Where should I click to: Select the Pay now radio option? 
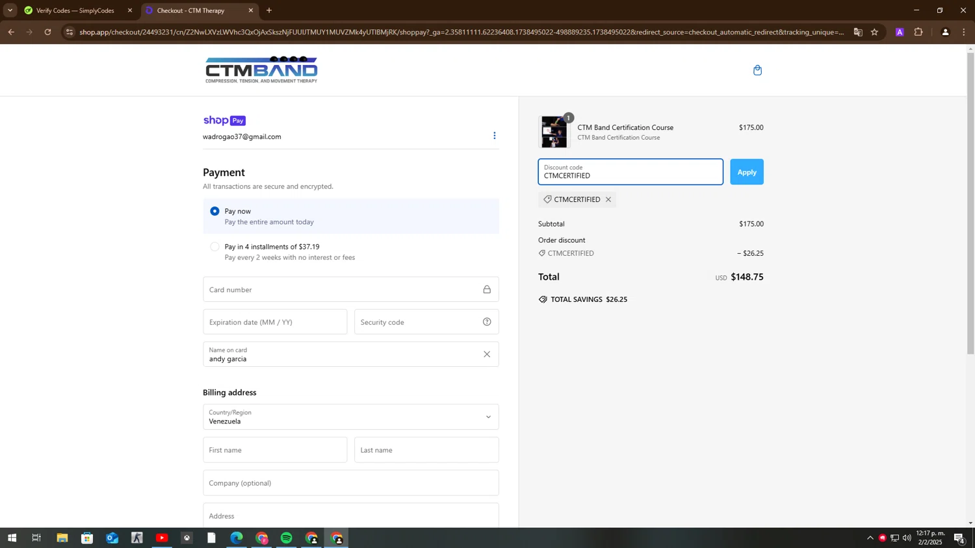point(214,211)
